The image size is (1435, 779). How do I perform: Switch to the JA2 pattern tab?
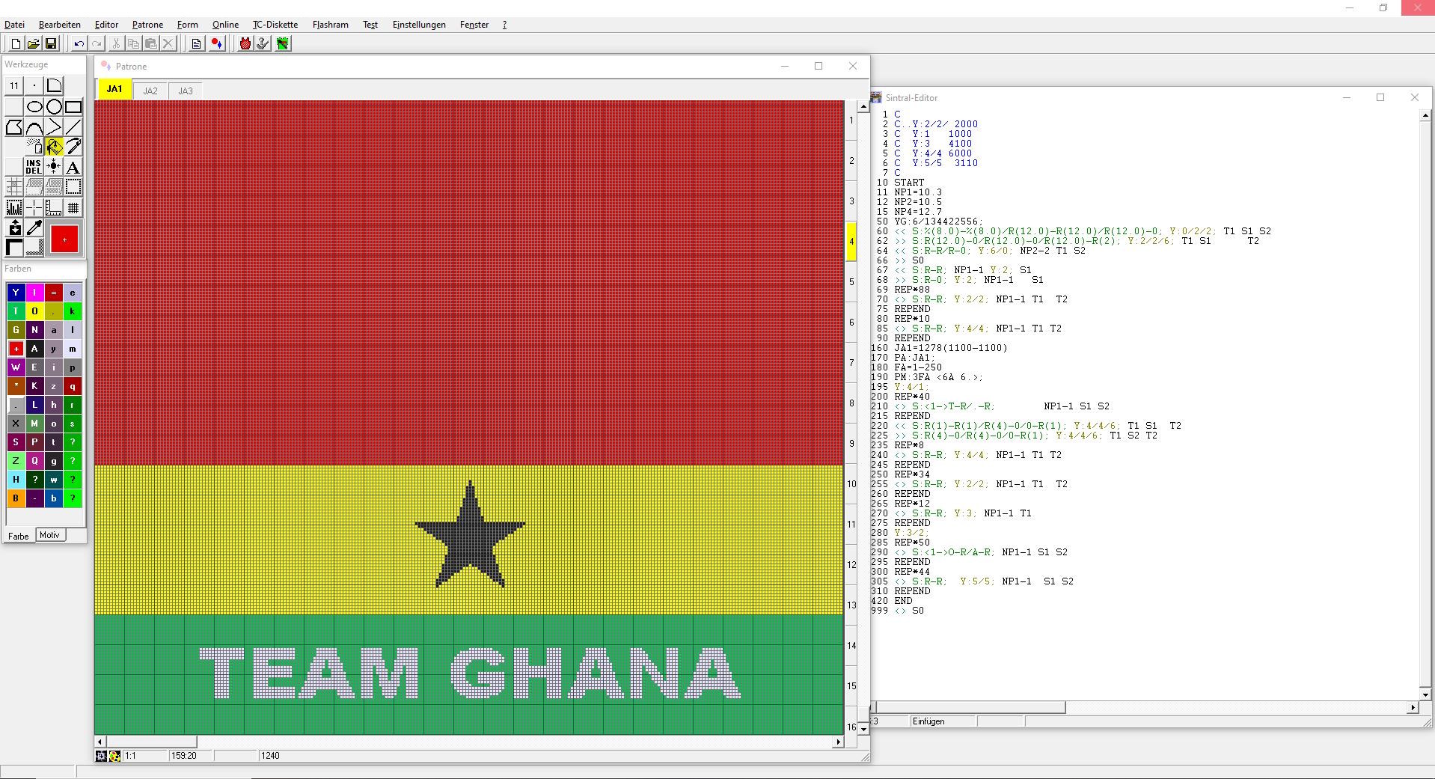[150, 91]
